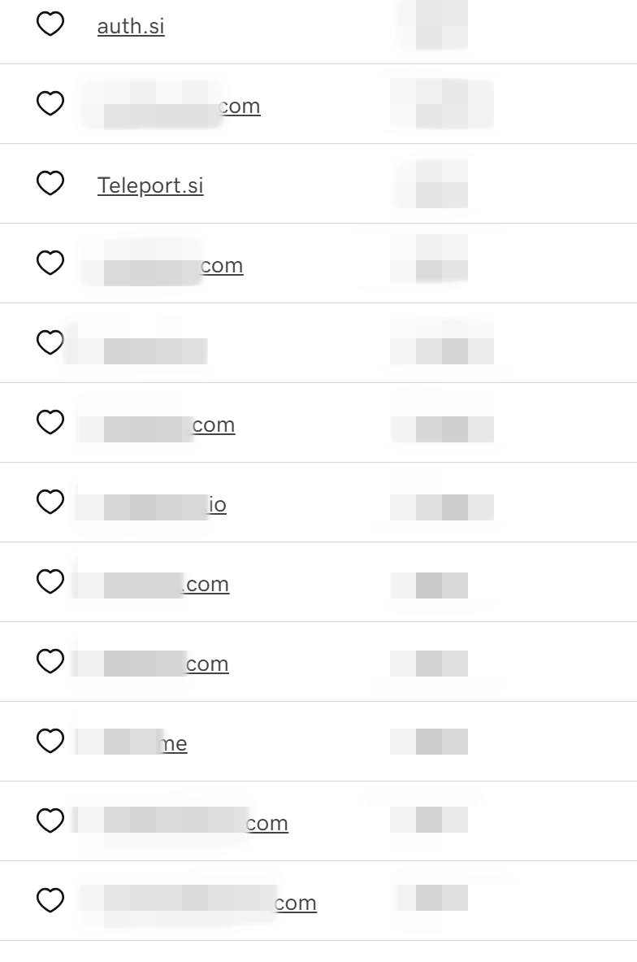Favorite the domain between auth.si and Teleport.si

(50, 103)
